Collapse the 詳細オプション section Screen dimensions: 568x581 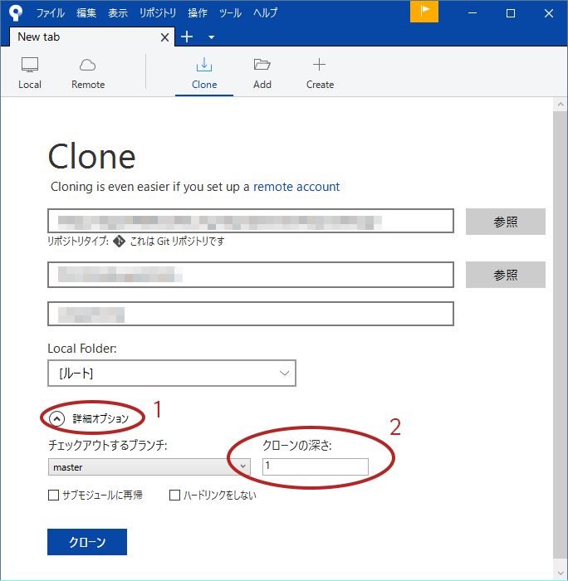(x=57, y=419)
